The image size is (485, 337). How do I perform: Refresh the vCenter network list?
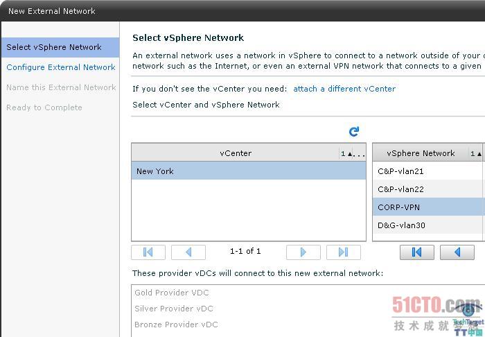click(x=354, y=132)
